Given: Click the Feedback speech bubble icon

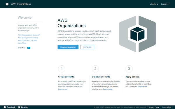Looking at the screenshot, I should point(5,107).
